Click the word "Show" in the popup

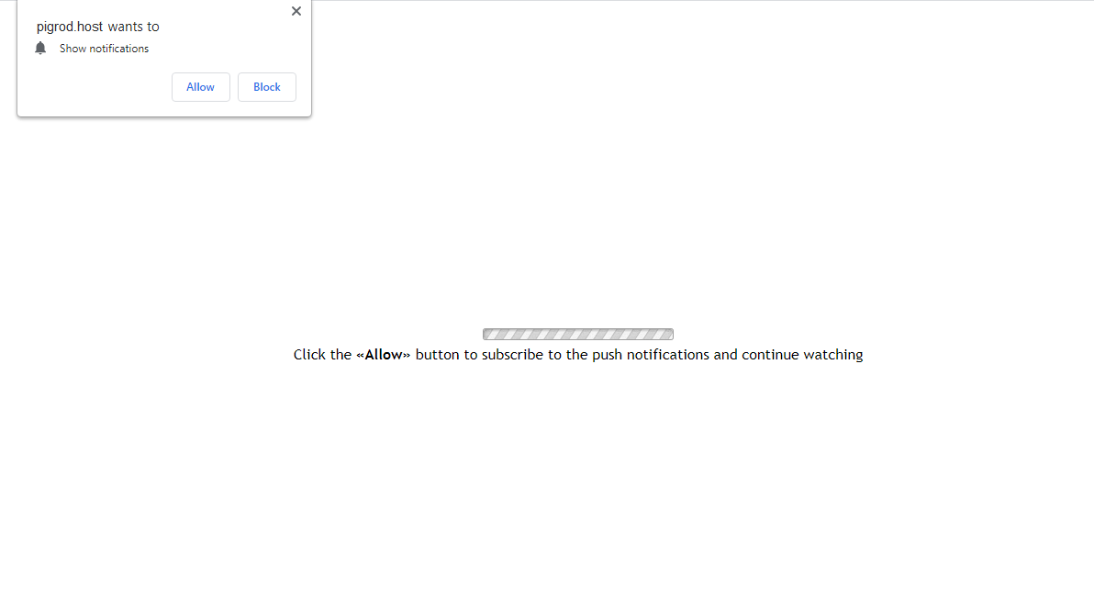(x=73, y=49)
